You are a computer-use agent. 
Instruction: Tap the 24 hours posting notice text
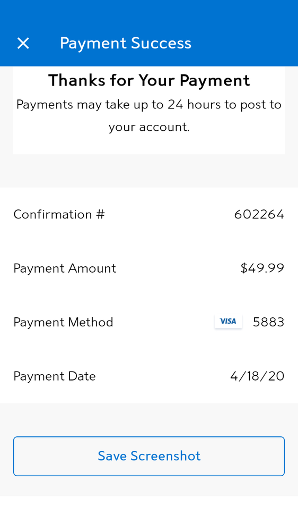pyautogui.click(x=149, y=116)
